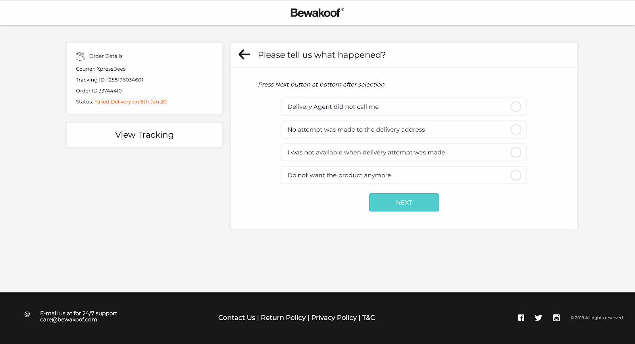This screenshot has height=344, width=635.
Task: Open the Facebook page icon
Action: 521,318
